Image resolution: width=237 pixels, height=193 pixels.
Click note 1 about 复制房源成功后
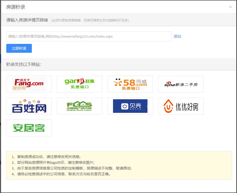point(46,157)
